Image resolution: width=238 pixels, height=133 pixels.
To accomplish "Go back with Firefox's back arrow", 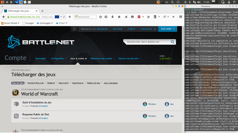I will tap(4, 17).
